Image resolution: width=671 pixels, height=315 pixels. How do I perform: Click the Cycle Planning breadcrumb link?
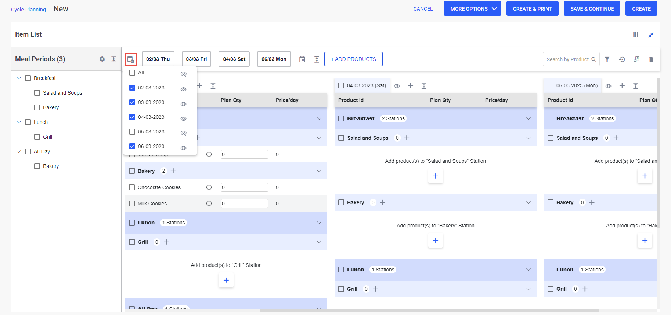point(28,10)
